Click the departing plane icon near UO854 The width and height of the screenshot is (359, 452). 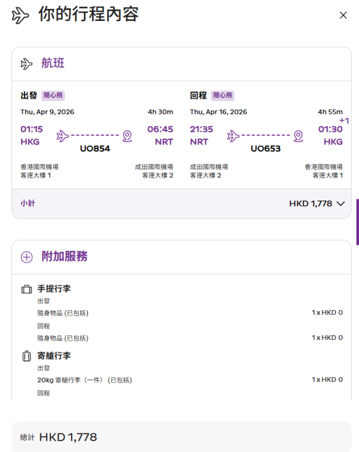pos(62,136)
